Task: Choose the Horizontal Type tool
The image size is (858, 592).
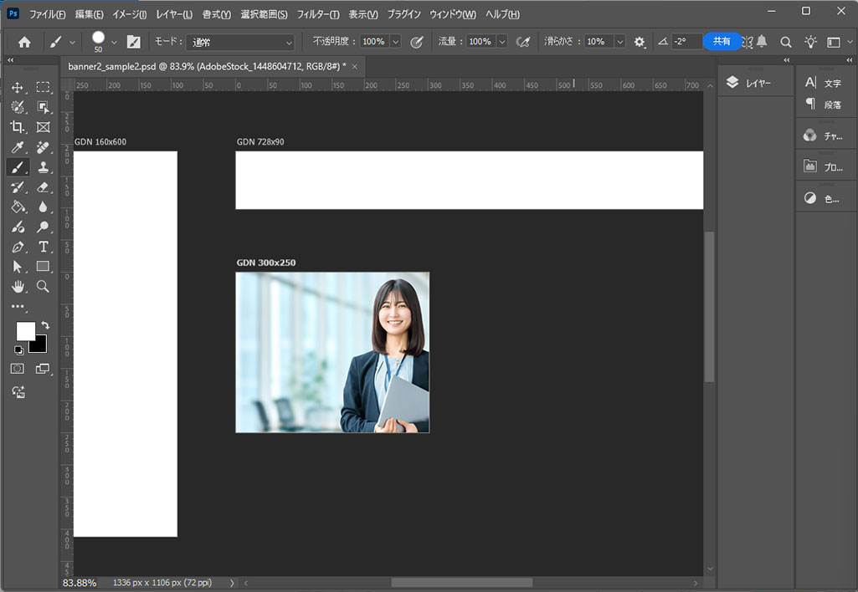Action: click(44, 247)
